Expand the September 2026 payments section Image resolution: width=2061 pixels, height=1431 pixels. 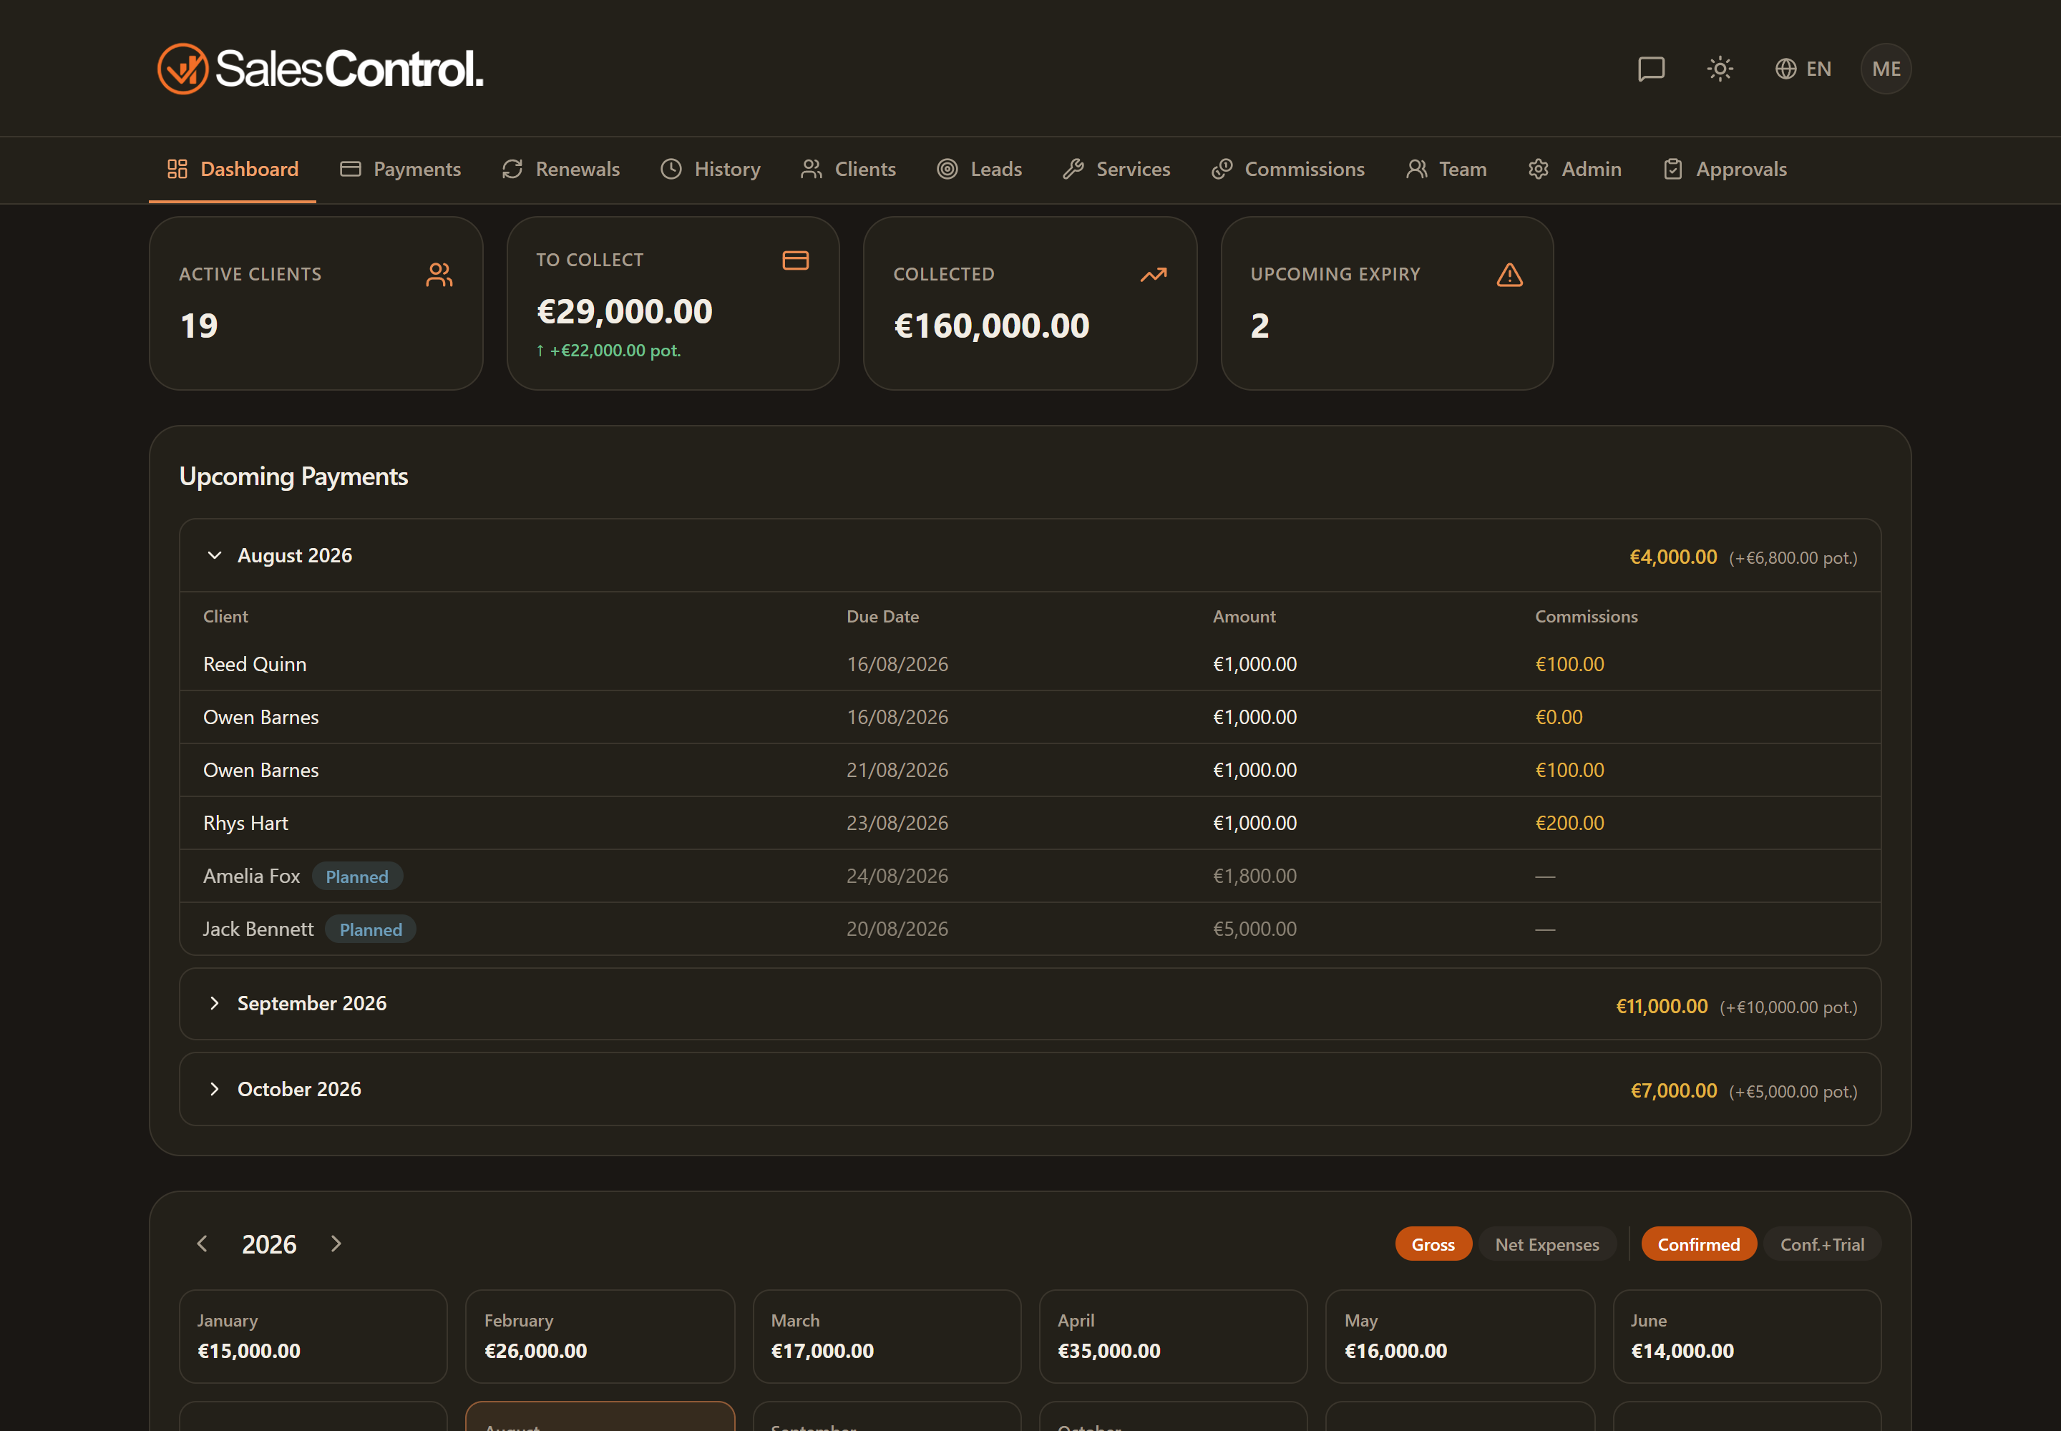[x=1030, y=1003]
